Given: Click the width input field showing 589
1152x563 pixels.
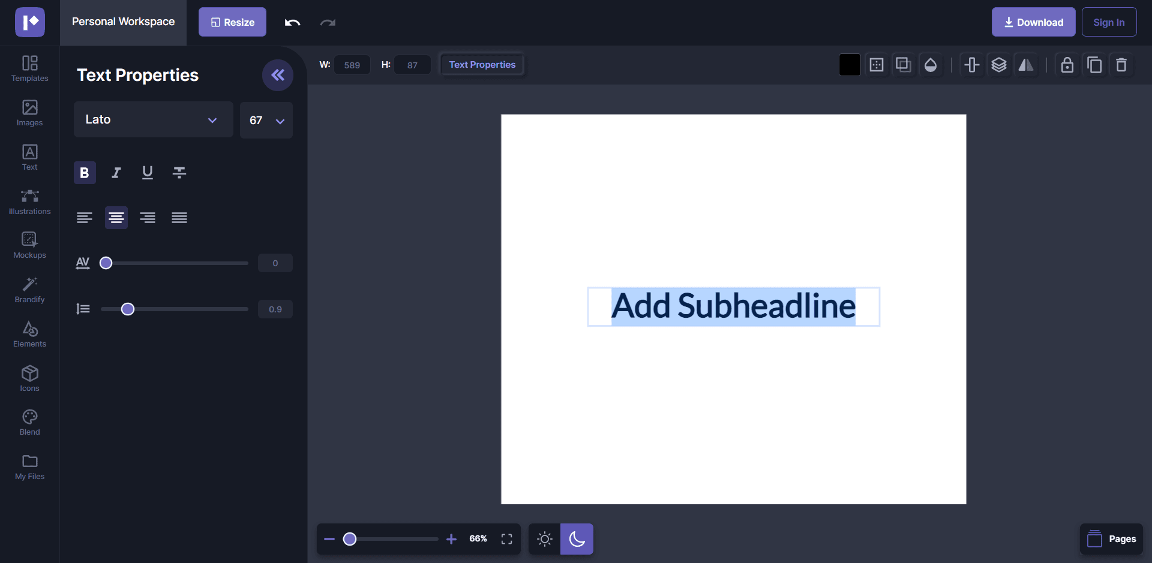Looking at the screenshot, I should [x=352, y=64].
